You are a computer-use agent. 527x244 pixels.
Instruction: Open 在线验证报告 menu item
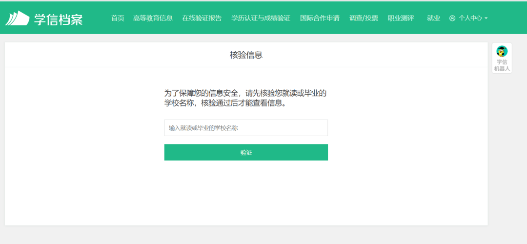202,18
